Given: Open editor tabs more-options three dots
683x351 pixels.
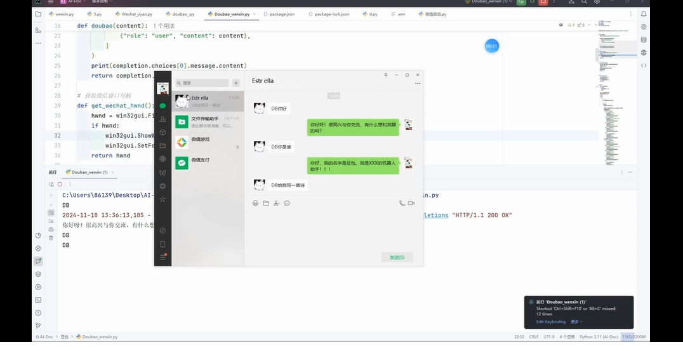Looking at the screenshot, I should click(631, 14).
